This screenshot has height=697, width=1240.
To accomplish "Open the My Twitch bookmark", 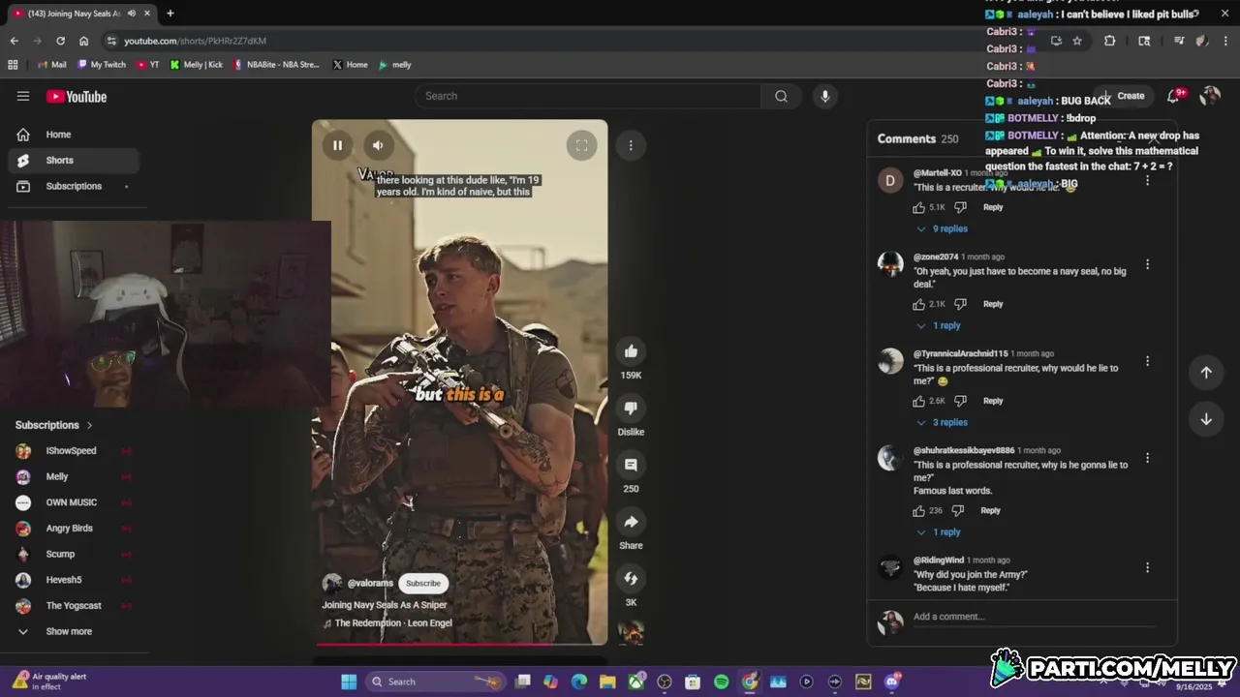I will tap(102, 65).
